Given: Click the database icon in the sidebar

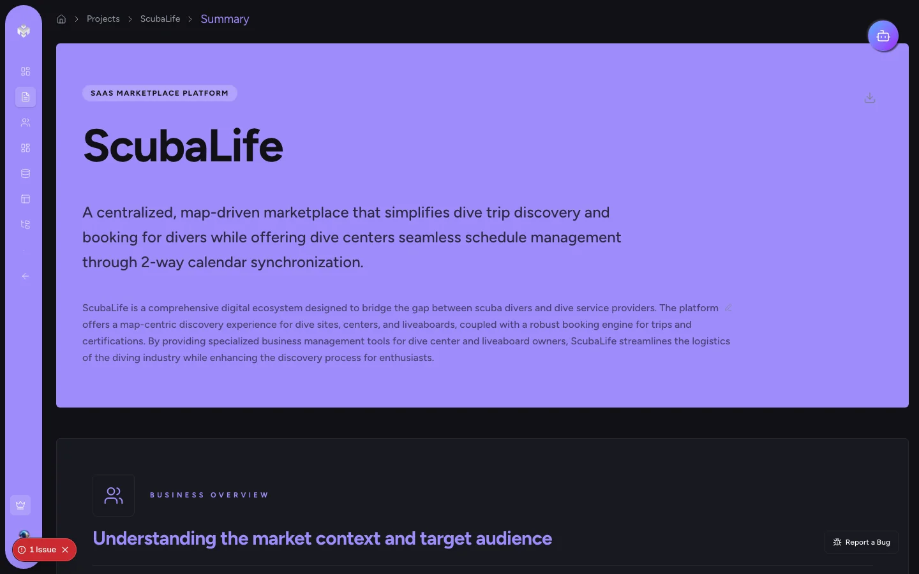Looking at the screenshot, I should click(x=26, y=173).
